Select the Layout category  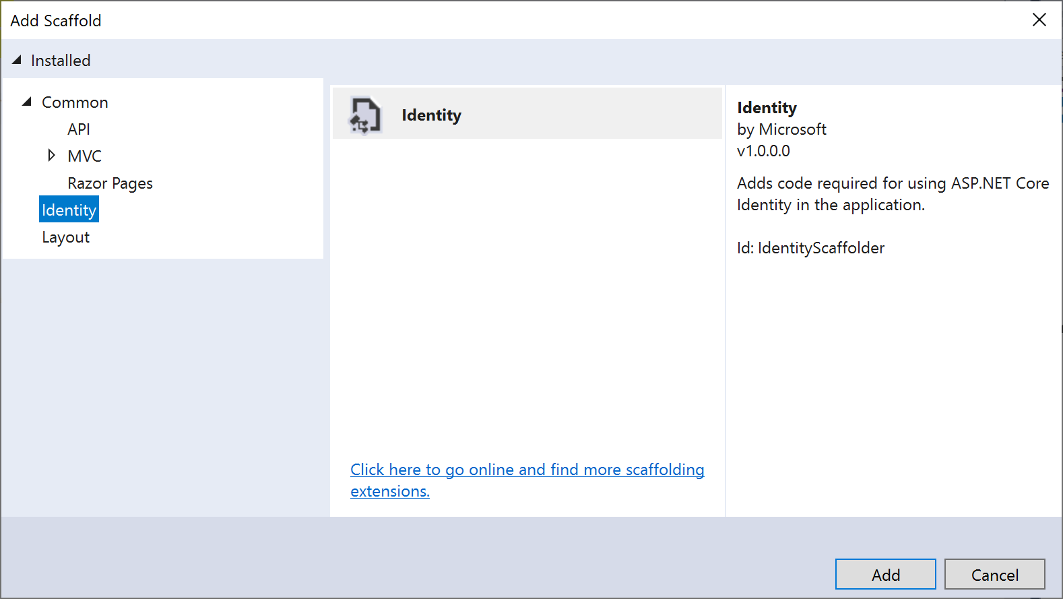point(65,237)
